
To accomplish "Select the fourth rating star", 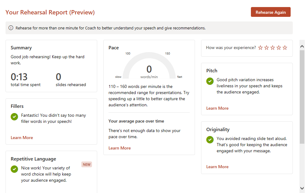I will pyautogui.click(x=279, y=47).
